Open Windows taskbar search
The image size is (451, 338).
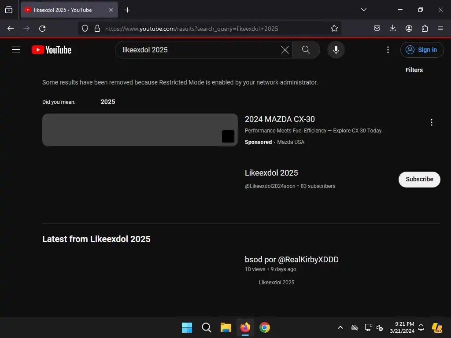(x=206, y=327)
